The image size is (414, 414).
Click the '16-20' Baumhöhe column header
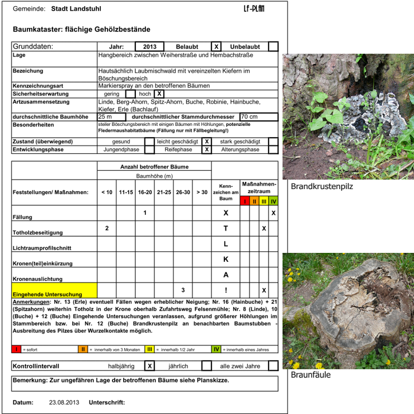(145, 192)
